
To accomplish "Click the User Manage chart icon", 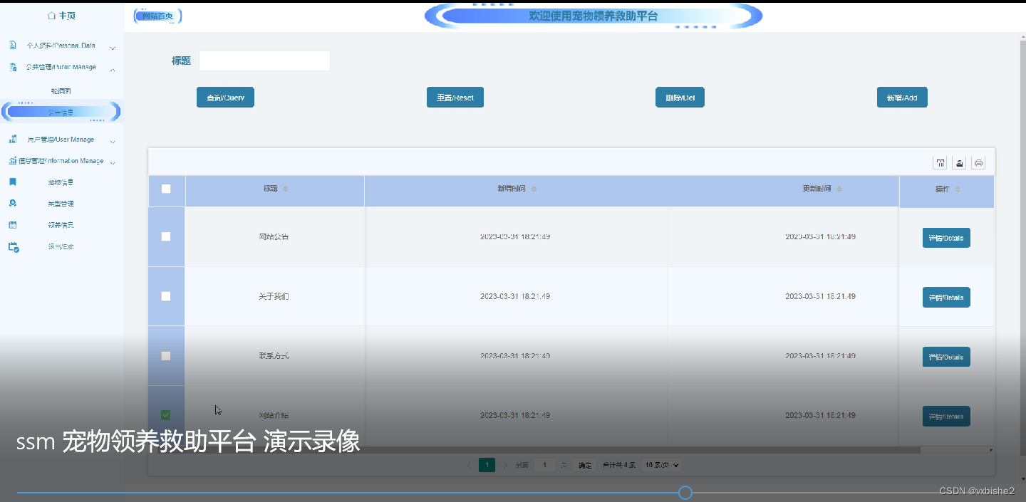I will coord(13,140).
